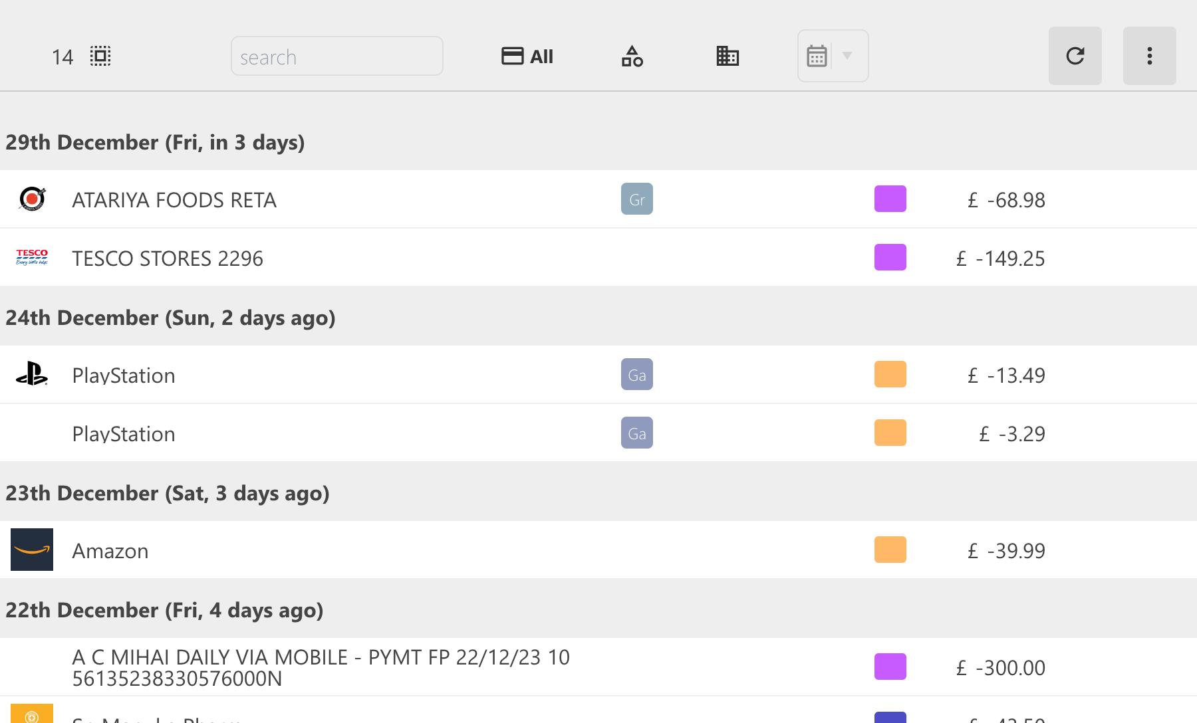Open the overflow three-dot menu

click(1149, 56)
